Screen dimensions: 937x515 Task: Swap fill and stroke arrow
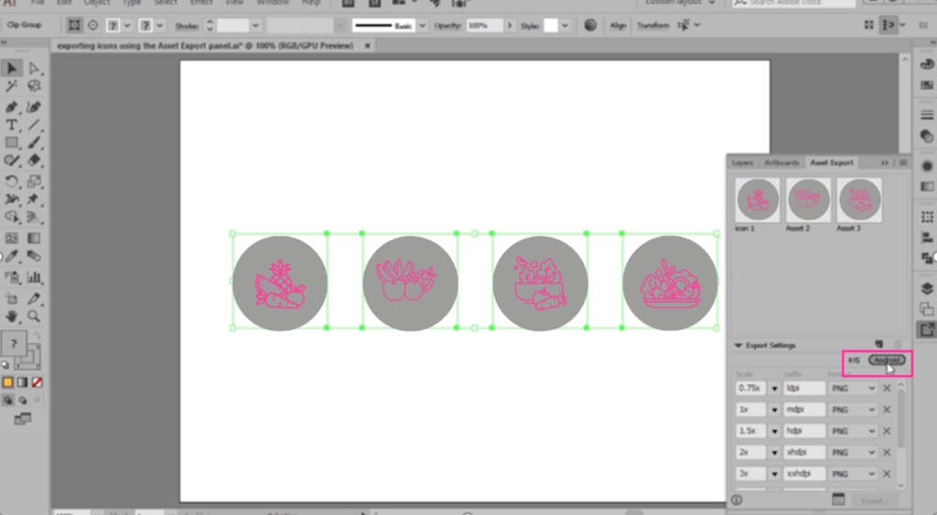tap(37, 337)
